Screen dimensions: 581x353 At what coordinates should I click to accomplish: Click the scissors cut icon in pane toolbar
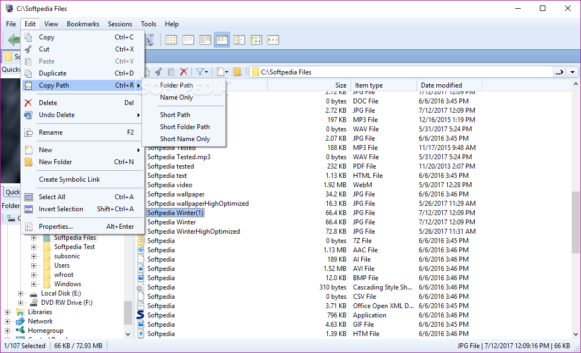(158, 72)
